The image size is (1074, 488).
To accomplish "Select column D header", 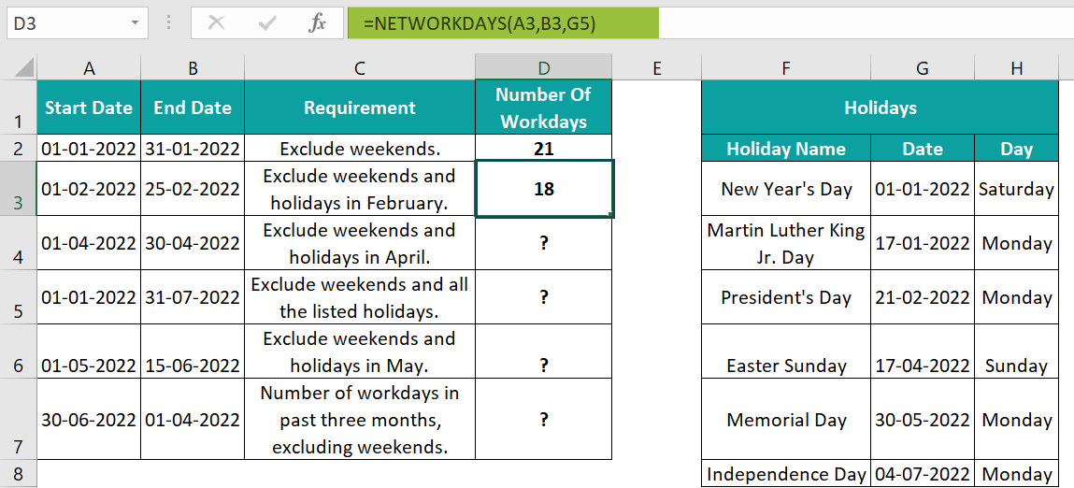I will [544, 67].
